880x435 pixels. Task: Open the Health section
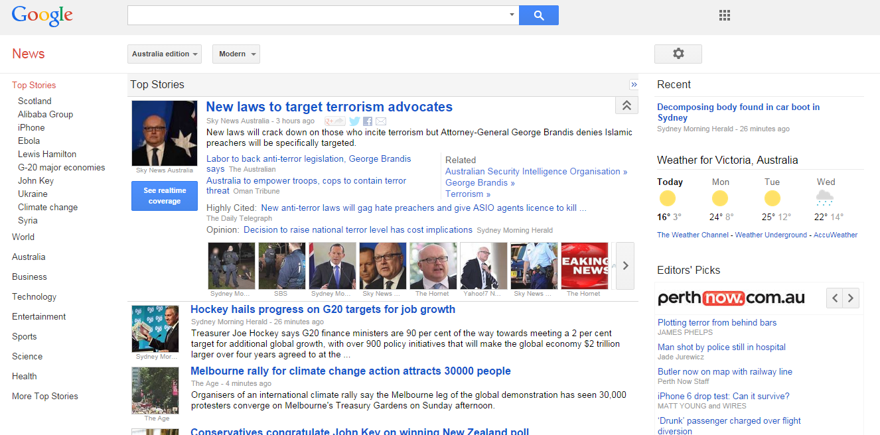tap(25, 376)
